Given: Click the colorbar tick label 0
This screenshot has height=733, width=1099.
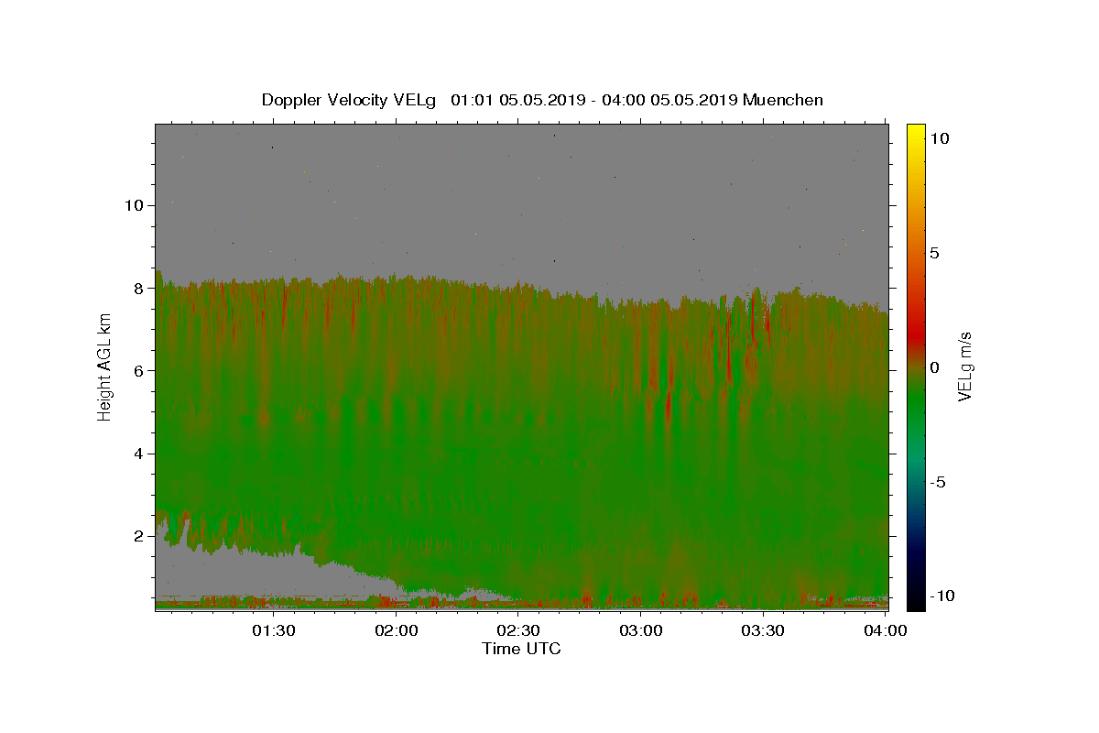Looking at the screenshot, I should 935,367.
